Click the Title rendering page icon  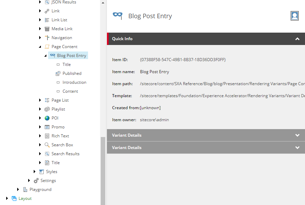coord(47,163)
